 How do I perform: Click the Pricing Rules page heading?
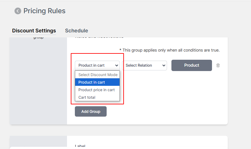point(44,11)
